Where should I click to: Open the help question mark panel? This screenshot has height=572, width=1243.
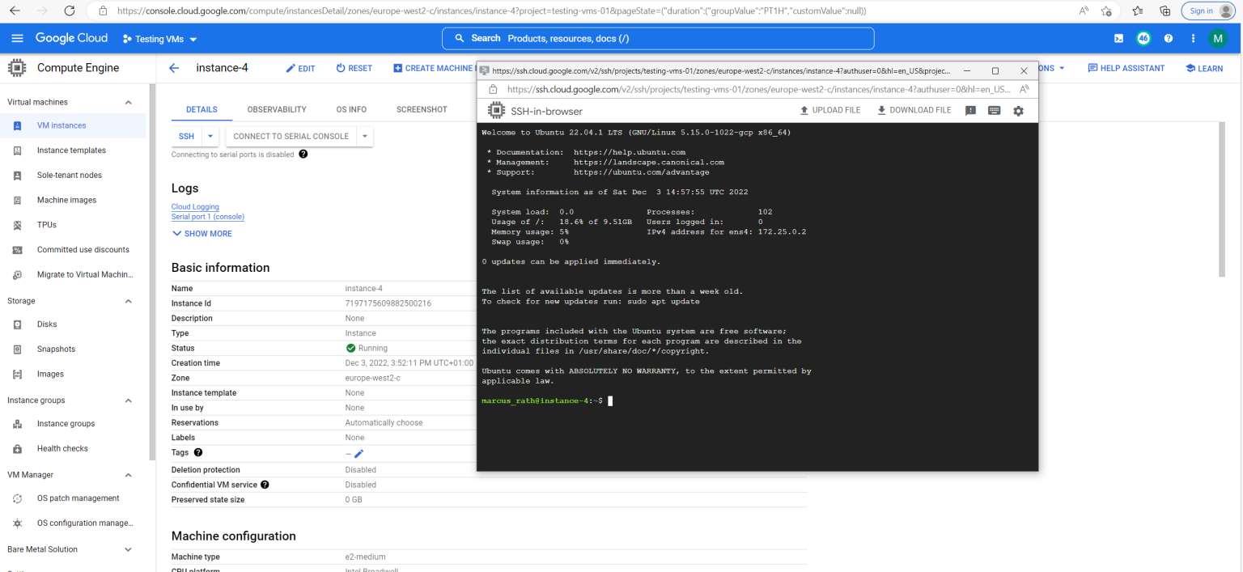(1169, 38)
